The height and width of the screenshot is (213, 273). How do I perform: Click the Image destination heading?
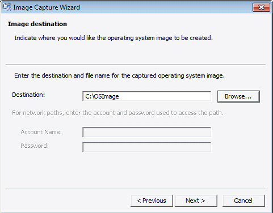[x=37, y=24]
